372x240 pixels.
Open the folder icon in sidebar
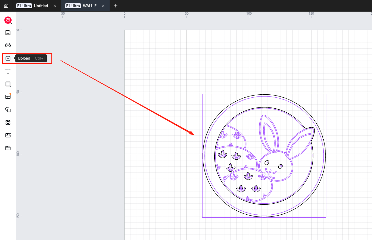coord(8,148)
